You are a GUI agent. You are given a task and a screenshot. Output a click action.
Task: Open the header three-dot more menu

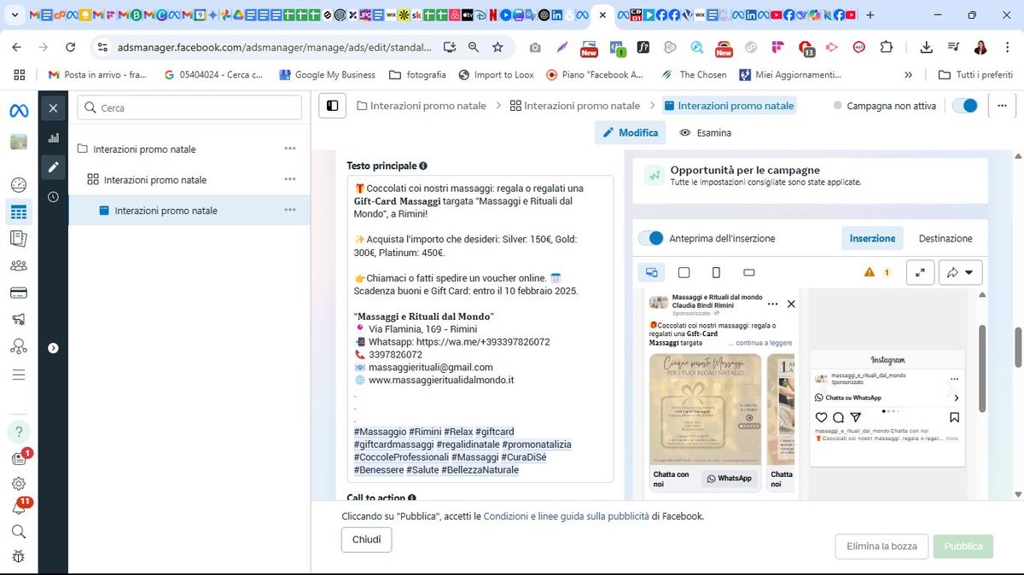[1002, 106]
